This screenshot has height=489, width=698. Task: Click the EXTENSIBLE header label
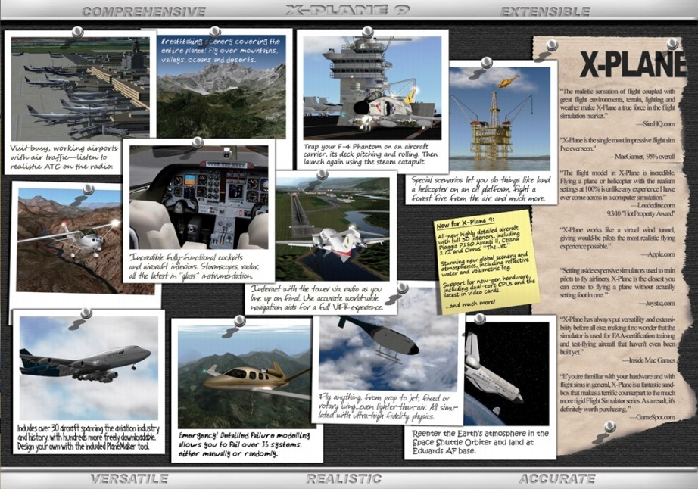(x=545, y=11)
